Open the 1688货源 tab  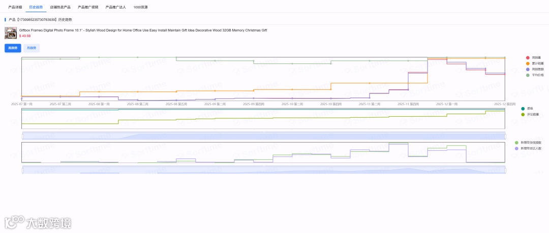(140, 7)
